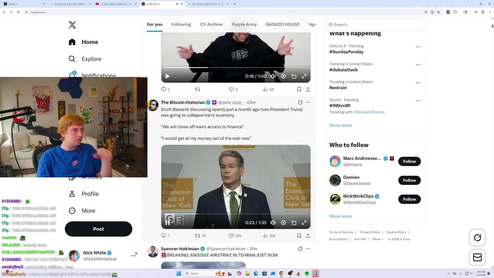Click the X logo in the sidebar
Screen dimensions: 494x278
click(72, 25)
